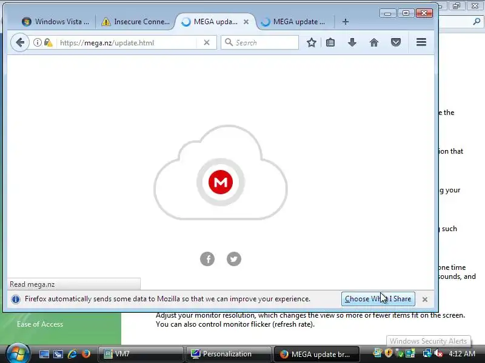
Task: Switch to VM7 taskbar button
Action: pos(141,354)
